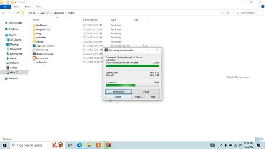Expand the address bar history dropdown
This screenshot has width=265, height=149.
222,13
